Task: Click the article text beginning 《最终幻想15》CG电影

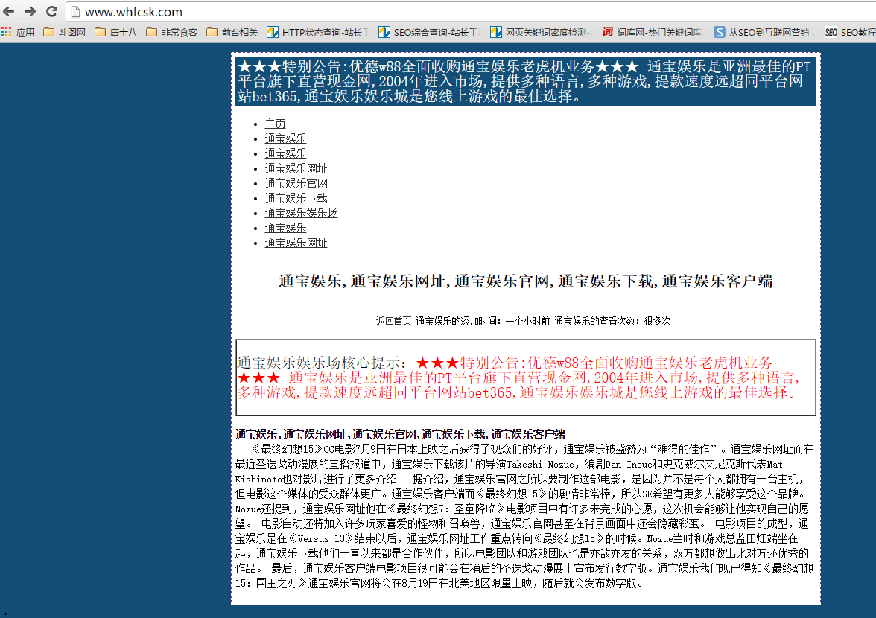Action: point(524,517)
